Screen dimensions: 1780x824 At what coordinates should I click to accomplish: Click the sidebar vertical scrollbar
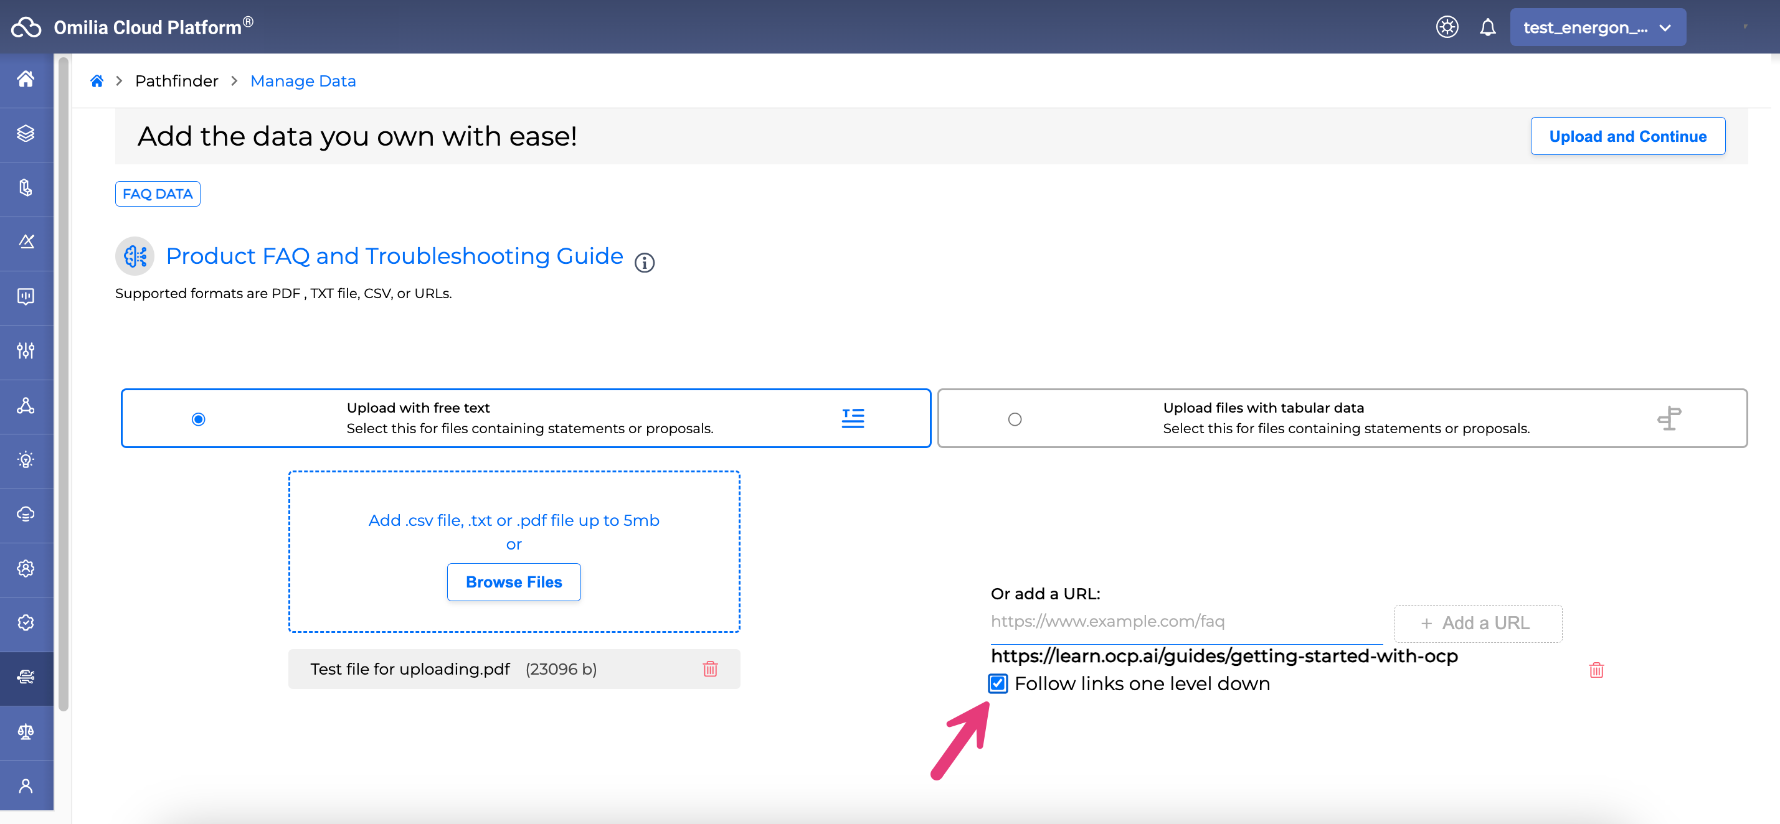(x=63, y=384)
